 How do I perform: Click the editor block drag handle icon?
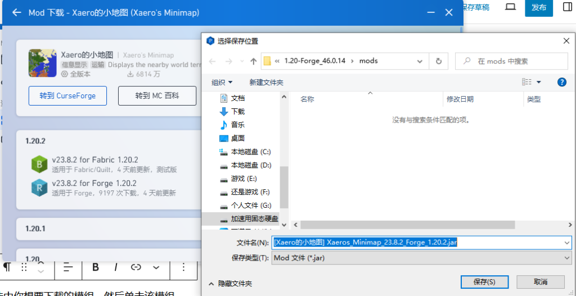24,267
